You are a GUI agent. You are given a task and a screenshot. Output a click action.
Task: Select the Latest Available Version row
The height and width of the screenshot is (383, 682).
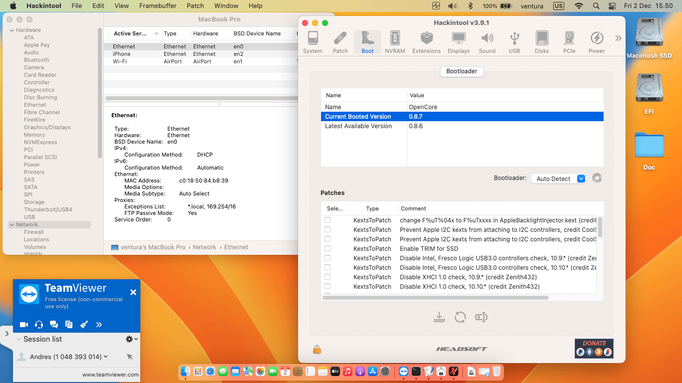point(462,126)
